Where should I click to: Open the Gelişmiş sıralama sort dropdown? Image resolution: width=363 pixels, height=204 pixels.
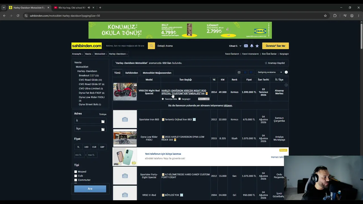click(x=270, y=72)
